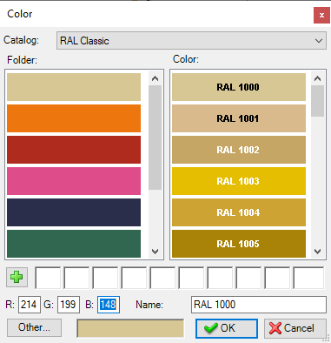Click the Color list scrollbar thumb

pos(318,101)
